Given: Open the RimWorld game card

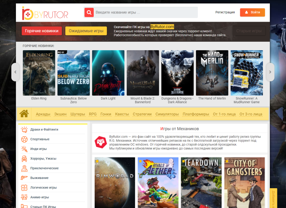Looking at the screenshot, I should [115, 183].
